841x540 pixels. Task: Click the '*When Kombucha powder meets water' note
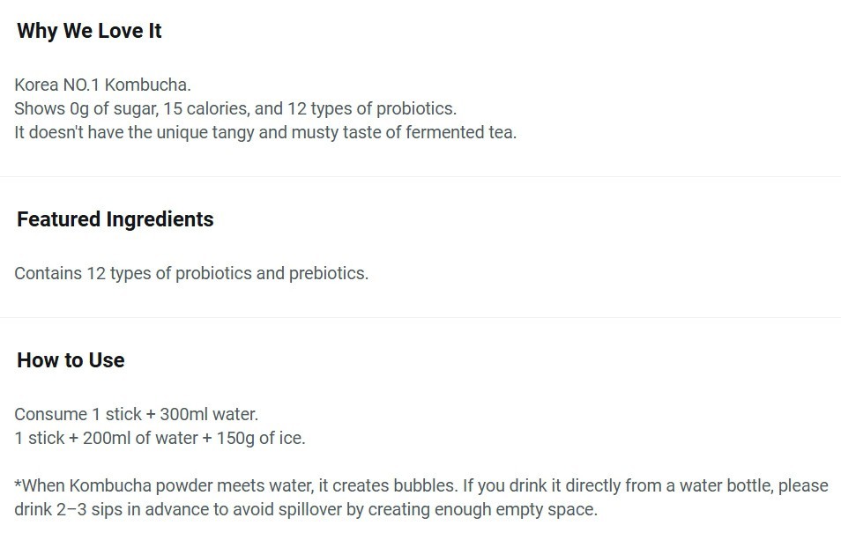coord(421,485)
